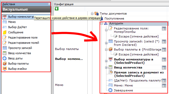Image resolution: width=169 pixels, height=94 pixels.
Task: Click the Конфигурация panel title
Action: [x=64, y=4]
